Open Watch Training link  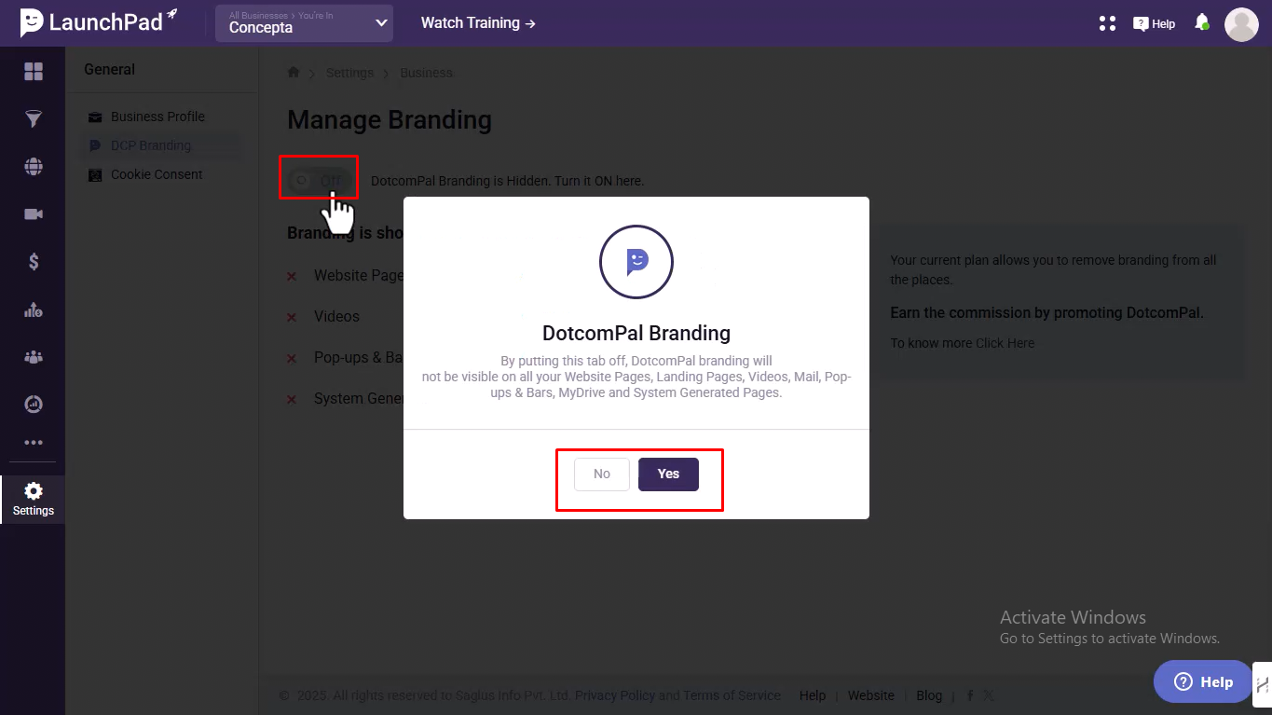[x=478, y=23]
